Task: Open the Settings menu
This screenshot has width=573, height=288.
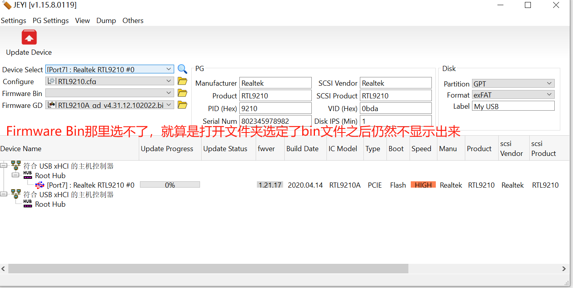Action: click(14, 21)
